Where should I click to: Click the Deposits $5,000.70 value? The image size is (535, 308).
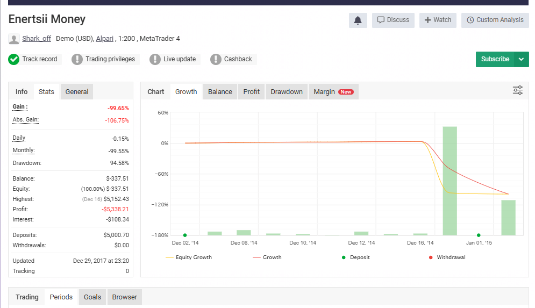pos(116,235)
